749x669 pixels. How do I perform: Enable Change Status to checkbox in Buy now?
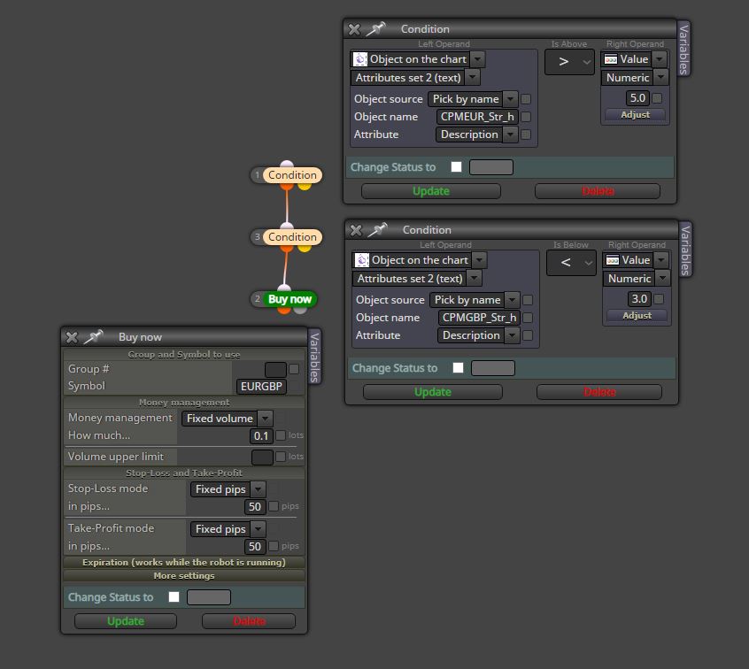[x=174, y=597]
